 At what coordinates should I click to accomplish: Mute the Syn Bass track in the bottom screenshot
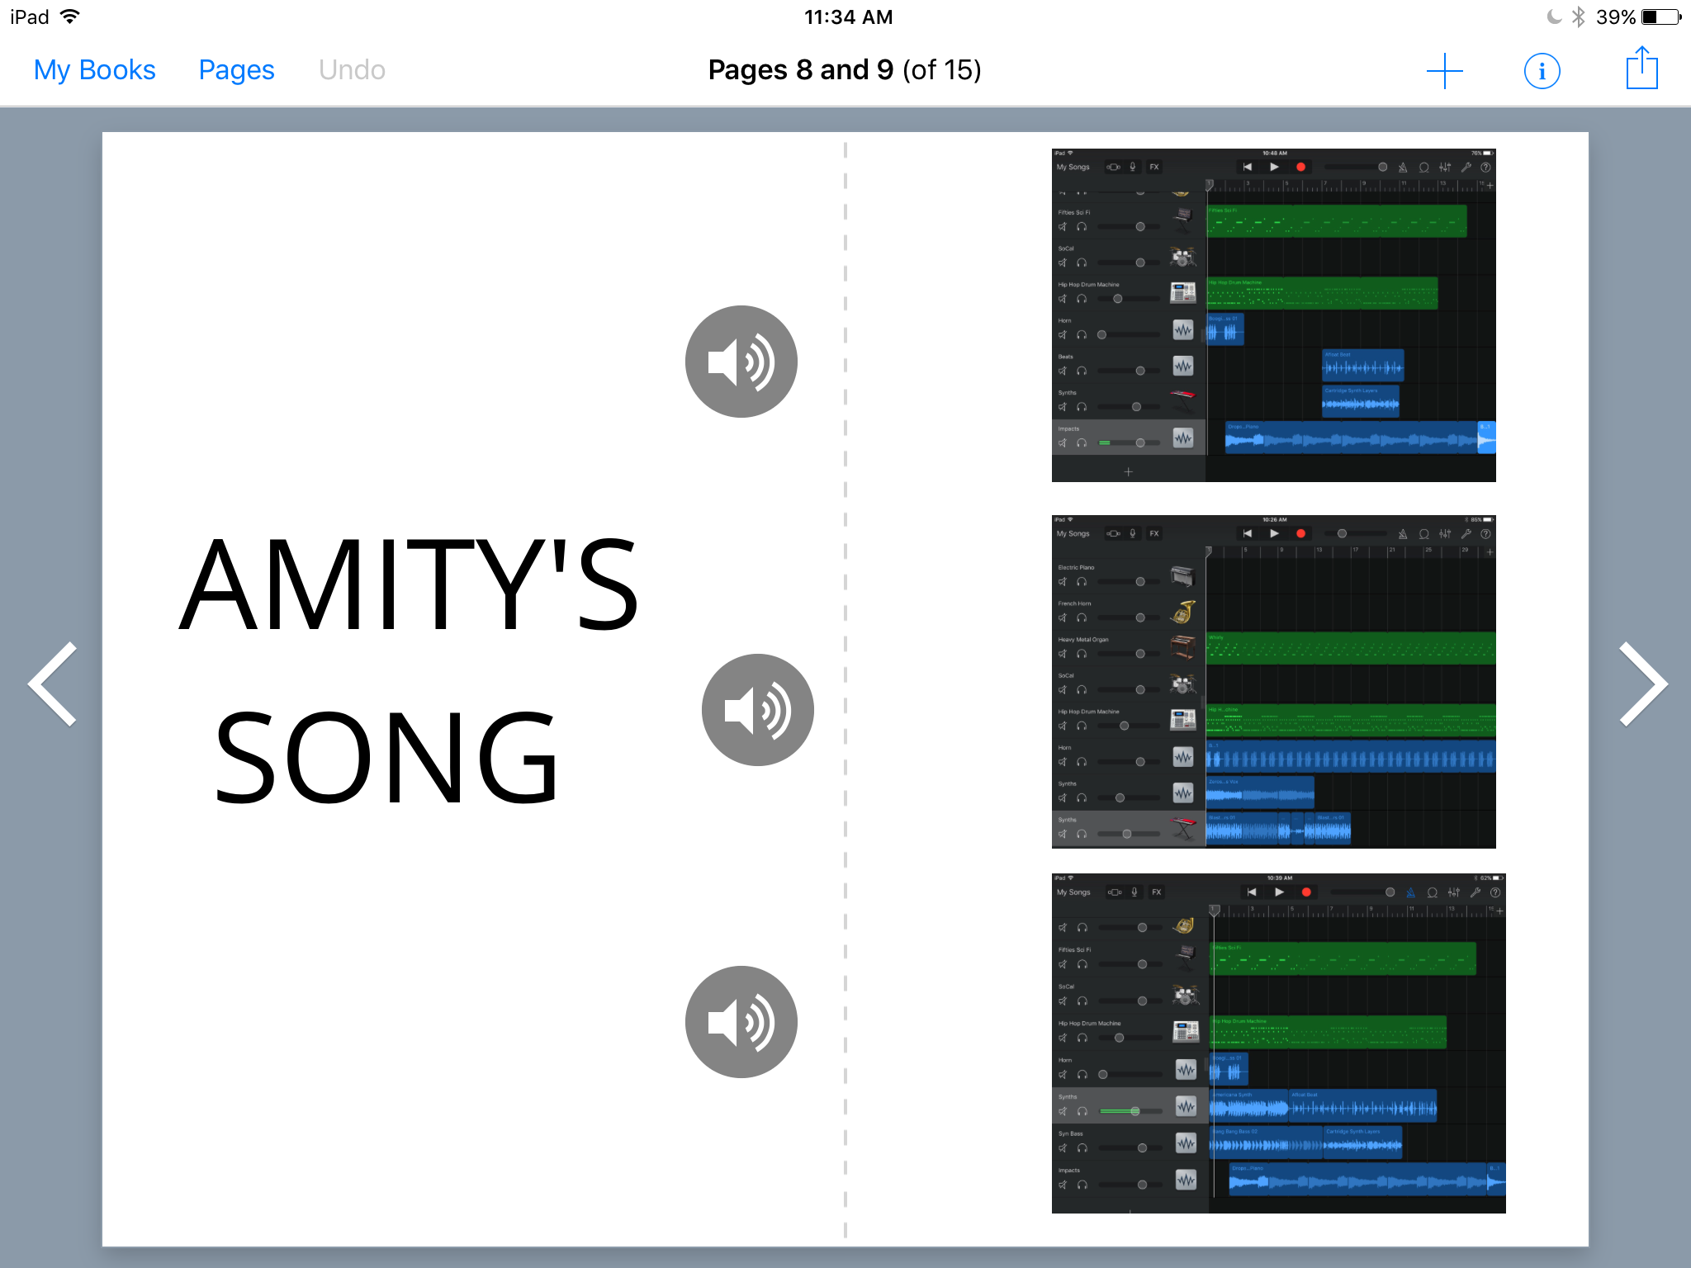click(x=1062, y=1148)
